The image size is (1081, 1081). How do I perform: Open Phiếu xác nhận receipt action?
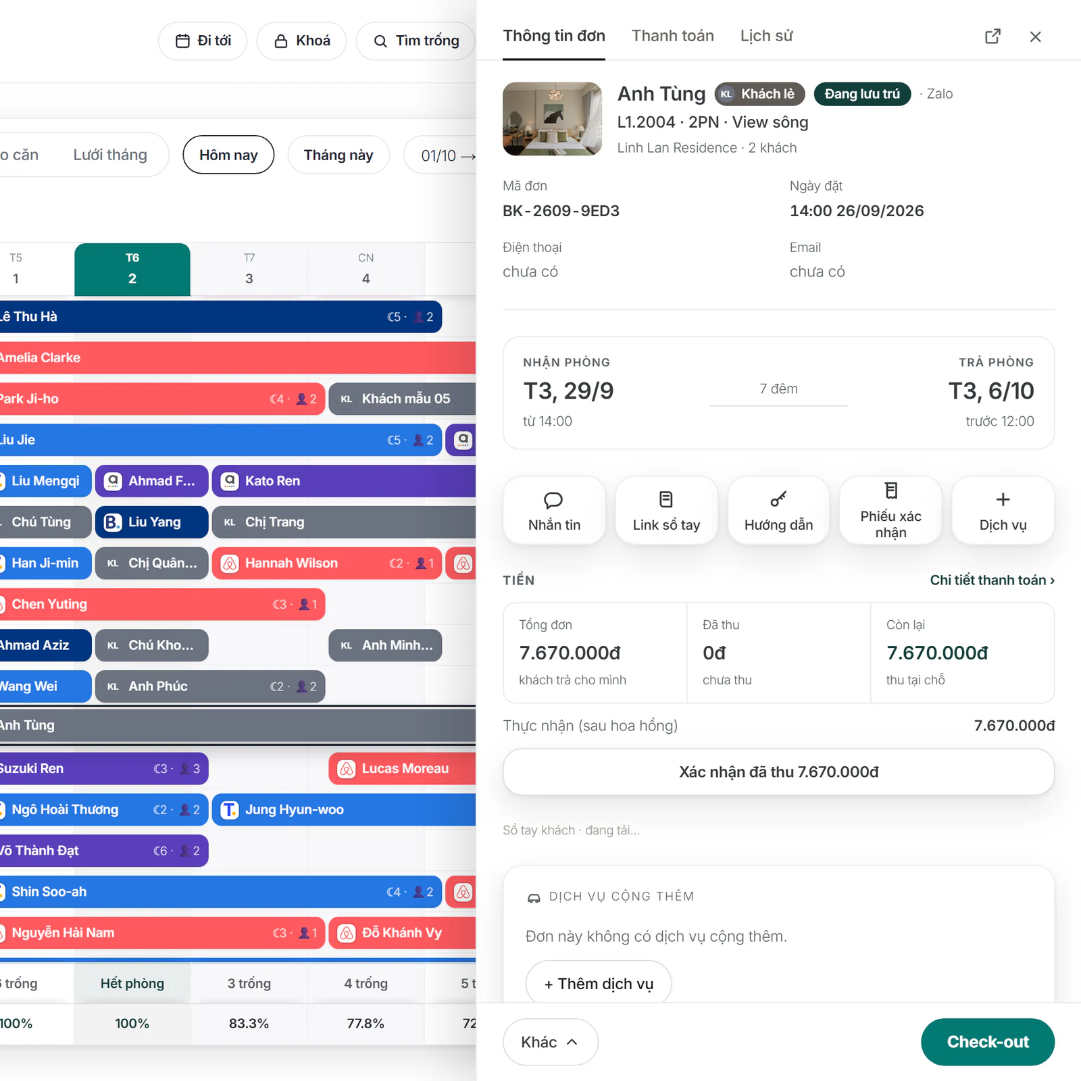coord(890,510)
